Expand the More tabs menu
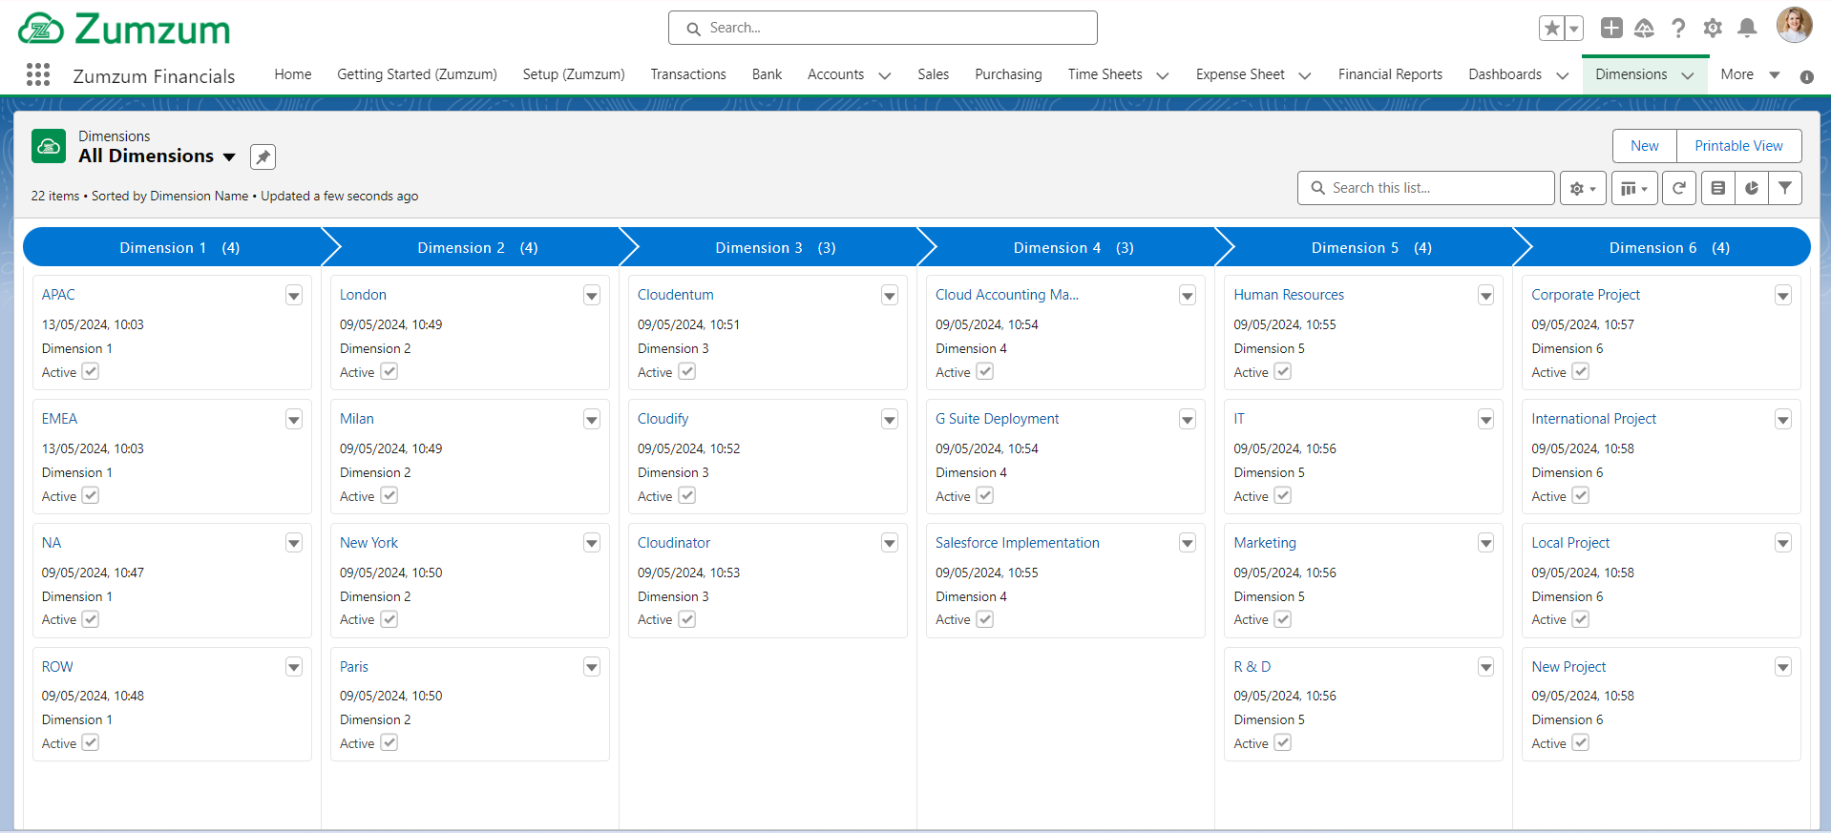This screenshot has width=1831, height=833. click(1750, 74)
